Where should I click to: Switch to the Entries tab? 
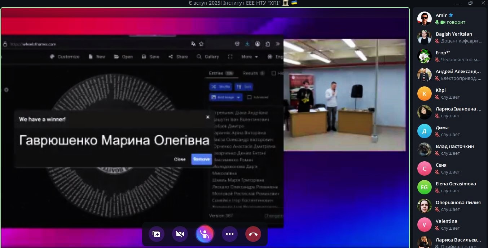[x=221, y=73]
